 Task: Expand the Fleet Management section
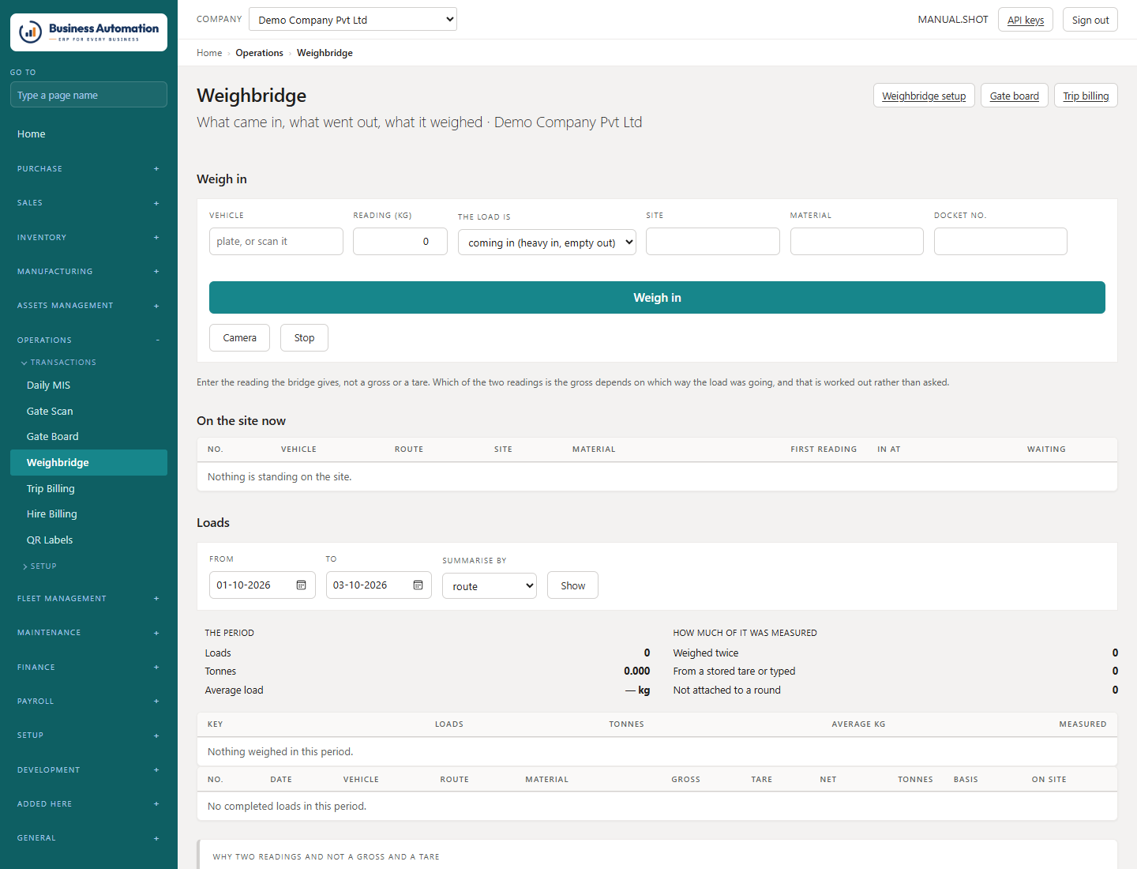coord(88,599)
